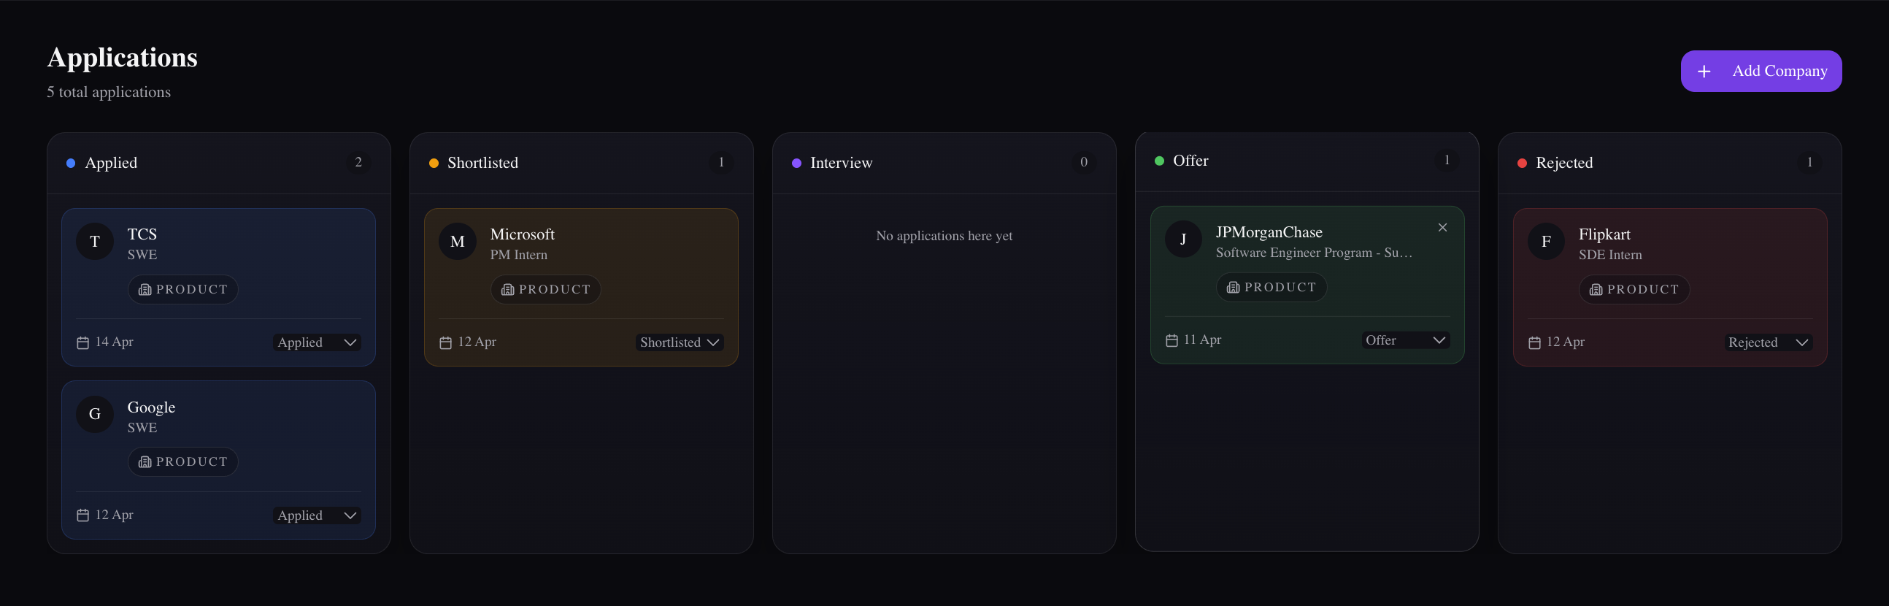The height and width of the screenshot is (606, 1889).
Task: Click the plus icon in Add Company
Action: [x=1704, y=71]
